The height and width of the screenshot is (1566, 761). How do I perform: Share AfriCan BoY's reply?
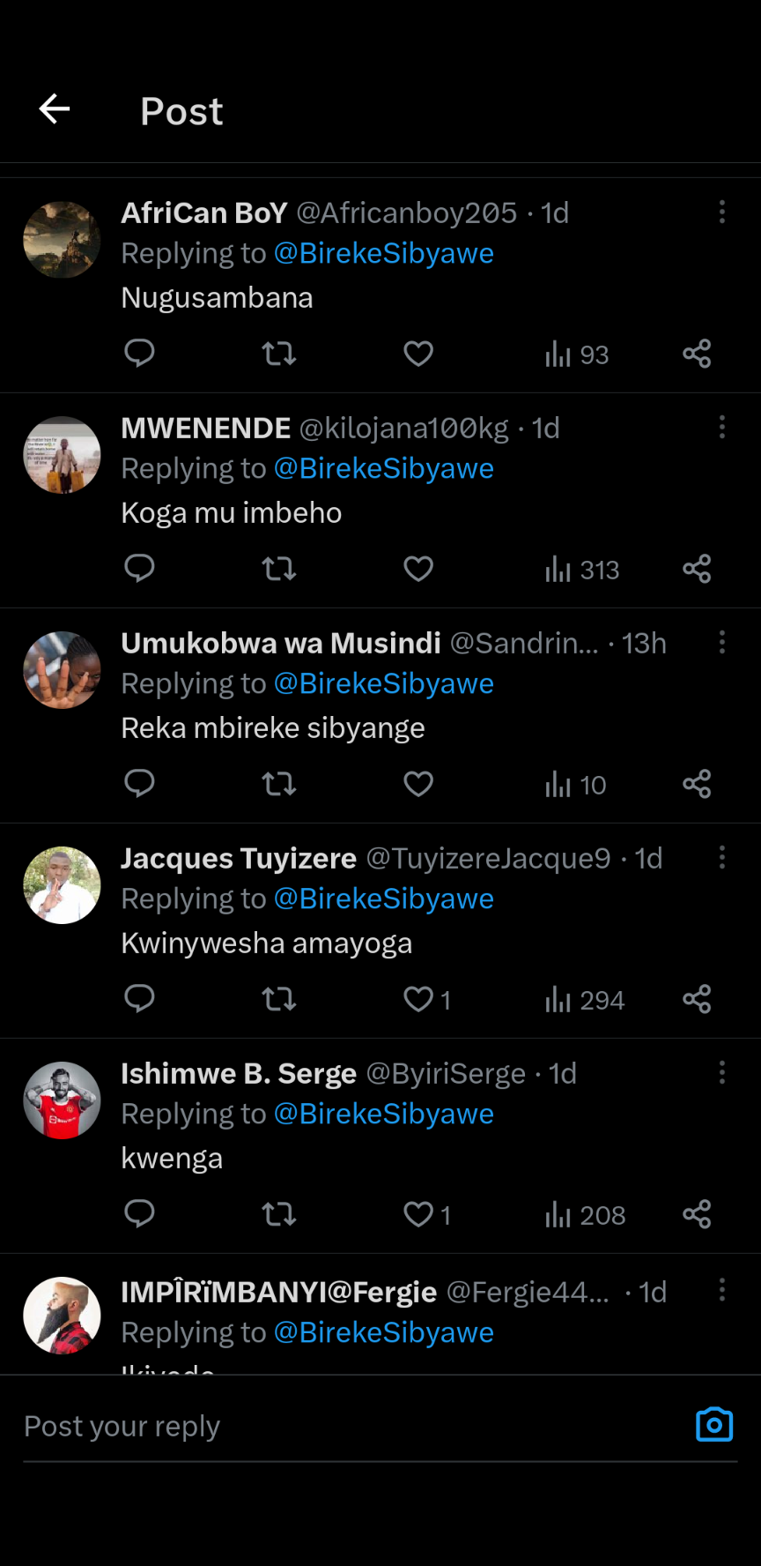(x=697, y=354)
